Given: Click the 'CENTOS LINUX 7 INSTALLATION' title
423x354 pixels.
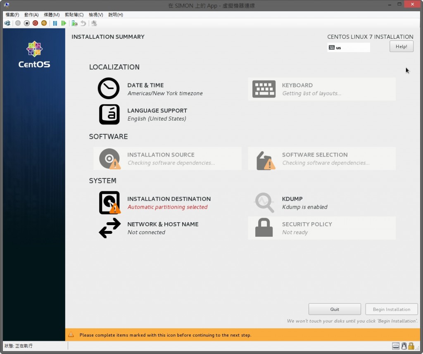Looking at the screenshot, I should pos(370,37).
